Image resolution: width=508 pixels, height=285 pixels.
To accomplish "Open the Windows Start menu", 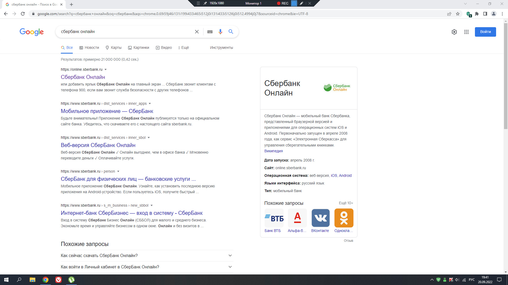I will [6, 280].
